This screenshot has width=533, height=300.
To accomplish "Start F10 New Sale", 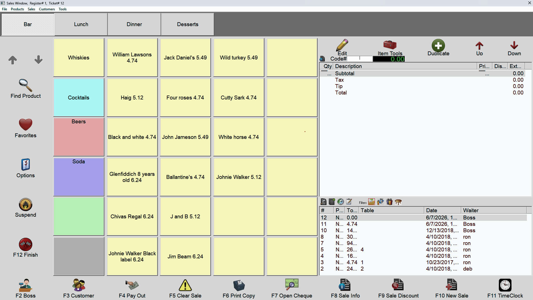I will pos(452,285).
